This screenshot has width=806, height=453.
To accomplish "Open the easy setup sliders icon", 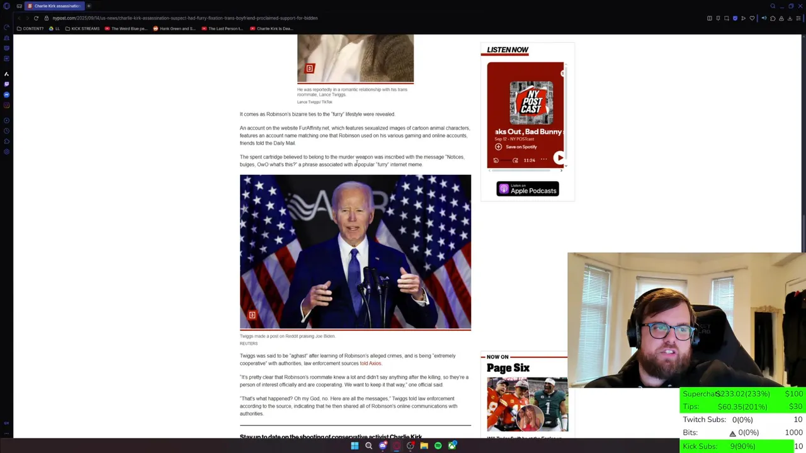I will coord(798,18).
